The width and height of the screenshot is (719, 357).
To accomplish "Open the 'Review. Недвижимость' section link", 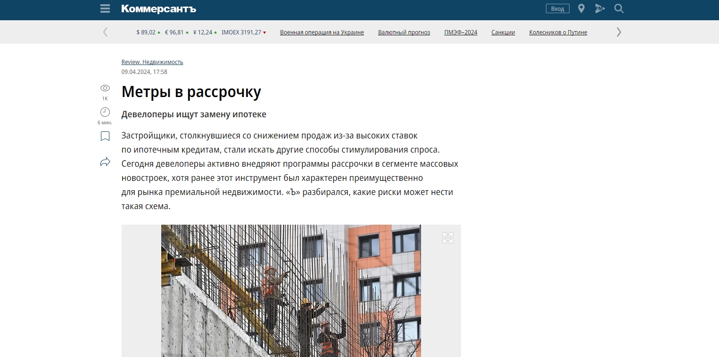I will (x=152, y=62).
